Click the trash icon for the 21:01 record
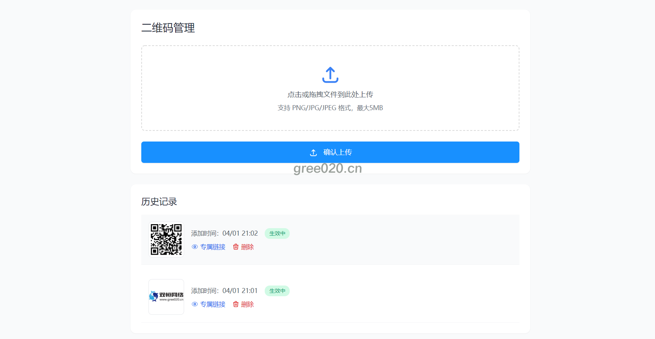 point(236,304)
